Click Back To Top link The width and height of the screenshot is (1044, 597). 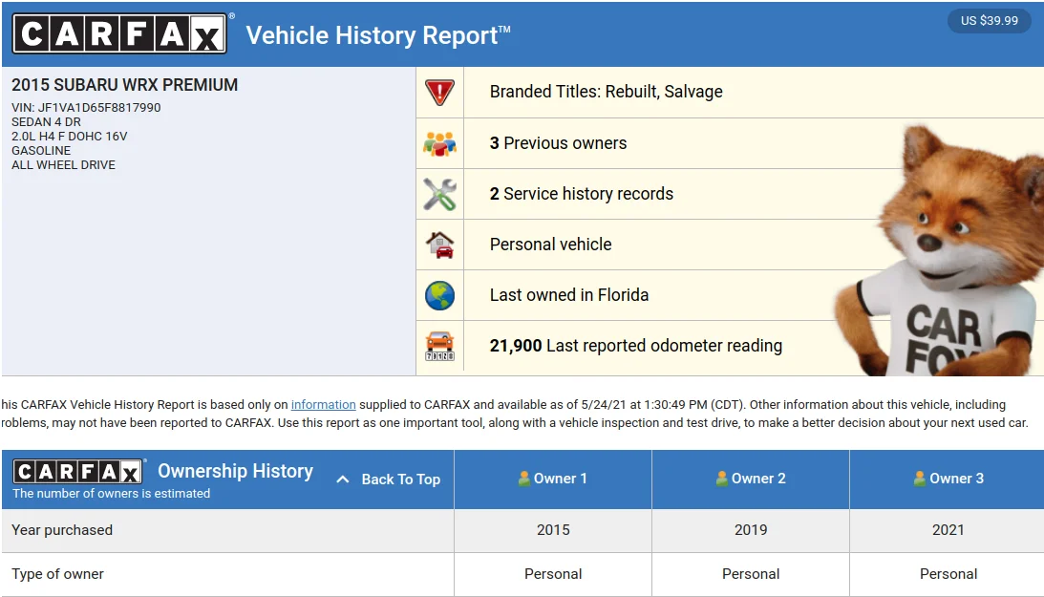401,480
